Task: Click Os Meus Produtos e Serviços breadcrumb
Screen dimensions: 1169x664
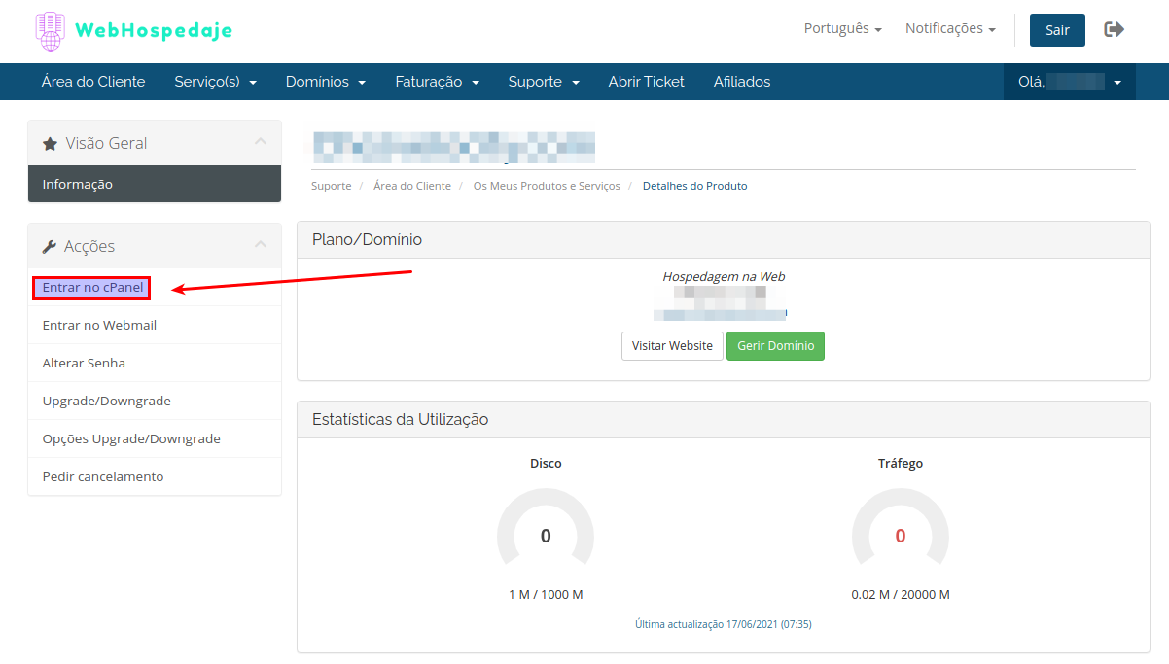Action: [547, 186]
